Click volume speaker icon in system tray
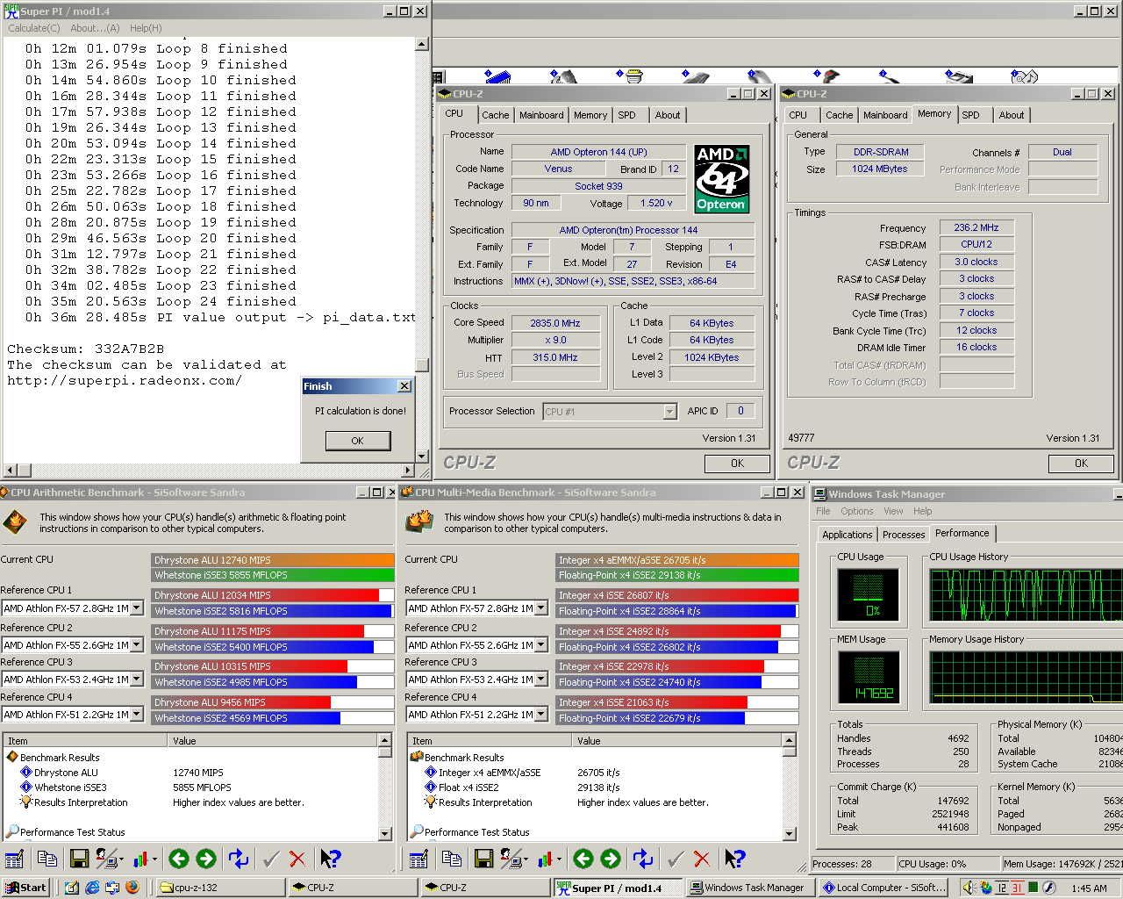This screenshot has width=1123, height=899. (x=969, y=888)
